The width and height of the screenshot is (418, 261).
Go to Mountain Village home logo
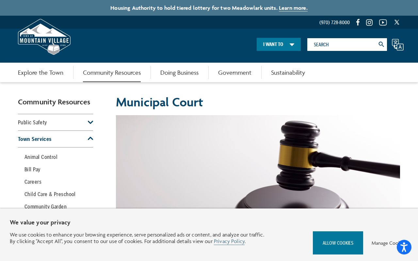click(44, 37)
